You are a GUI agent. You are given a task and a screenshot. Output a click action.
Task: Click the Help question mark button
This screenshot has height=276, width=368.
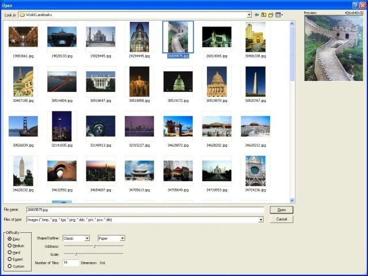pos(355,5)
